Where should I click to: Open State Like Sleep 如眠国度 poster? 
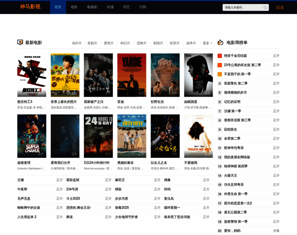[199, 75]
